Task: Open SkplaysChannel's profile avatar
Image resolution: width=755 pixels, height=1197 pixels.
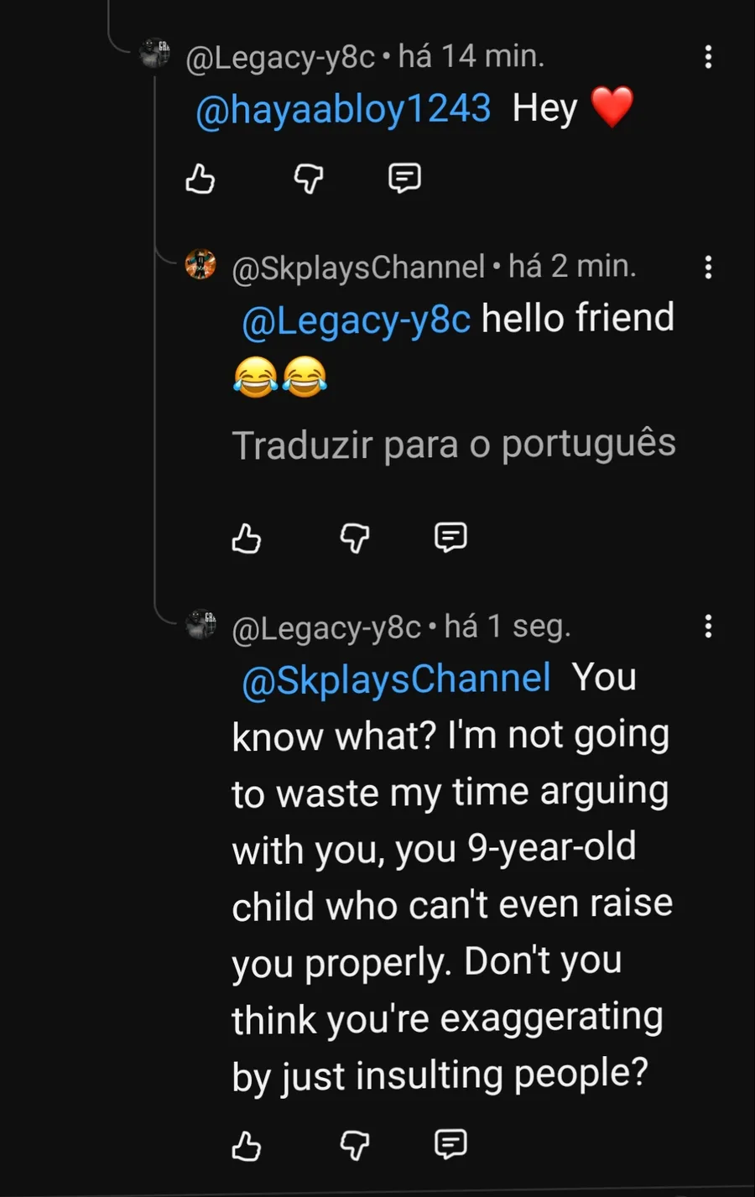Action: coord(200,264)
